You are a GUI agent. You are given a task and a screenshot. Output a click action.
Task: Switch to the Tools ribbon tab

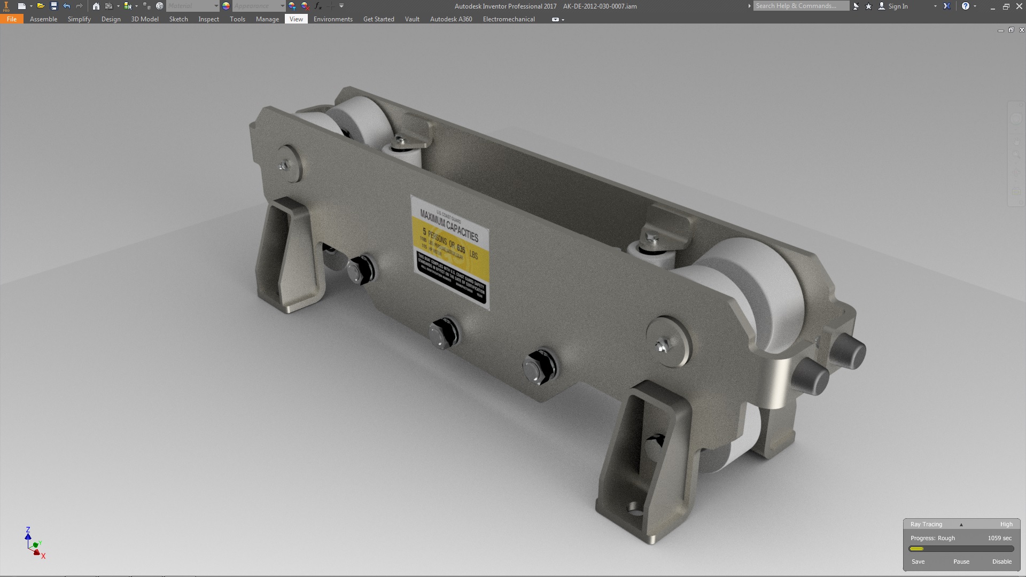237,19
